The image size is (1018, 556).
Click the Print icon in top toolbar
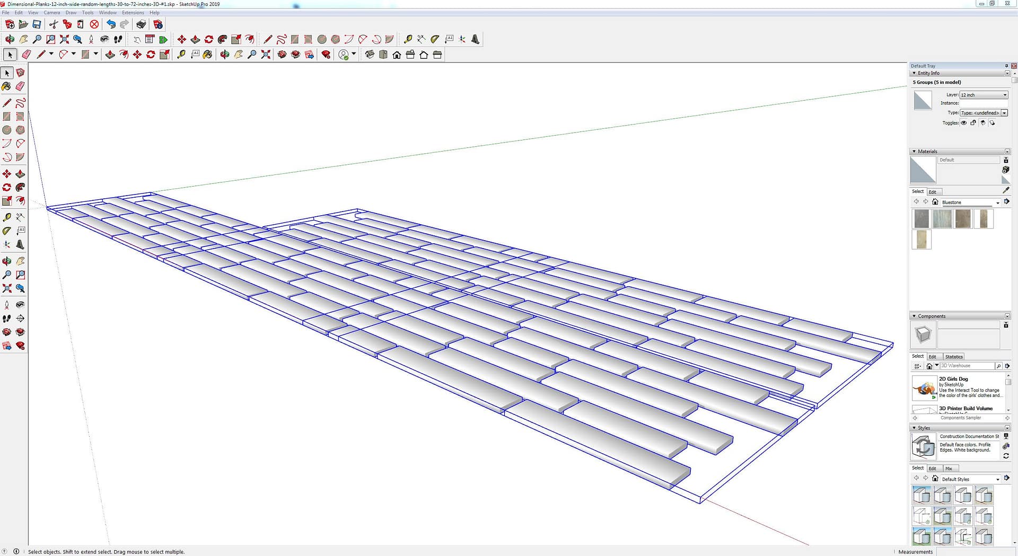(141, 24)
